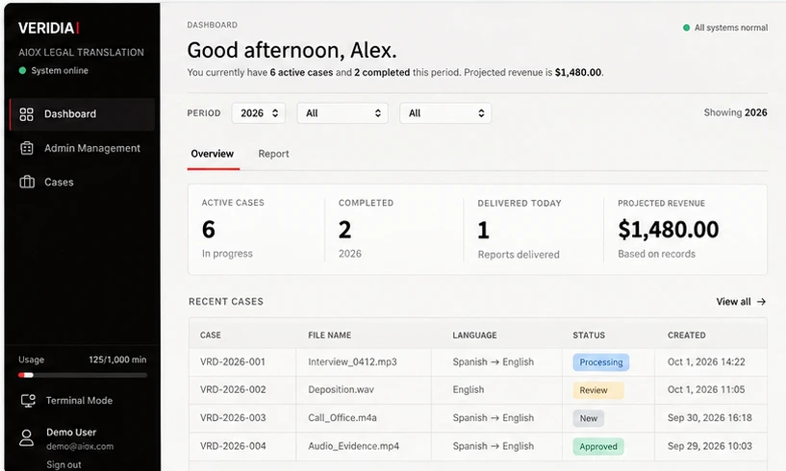The height and width of the screenshot is (471, 786).
Task: Click the All systems normal indicator dot
Action: [x=686, y=28]
